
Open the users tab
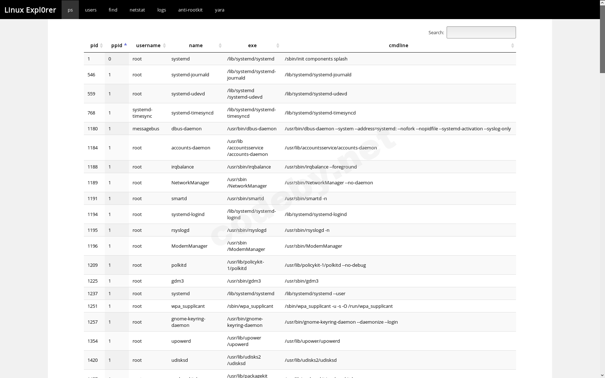click(91, 10)
